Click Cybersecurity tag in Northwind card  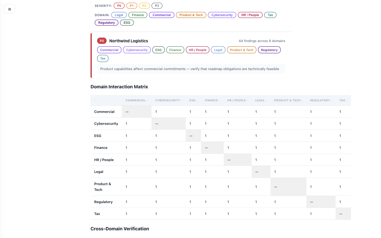coord(137,50)
